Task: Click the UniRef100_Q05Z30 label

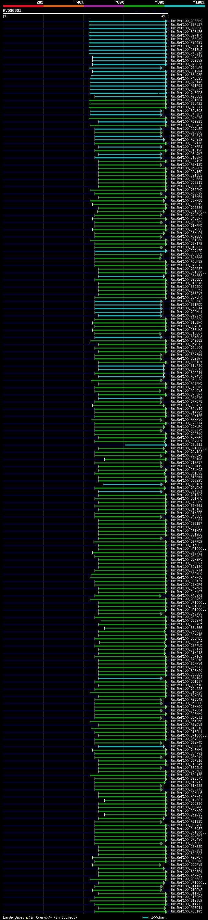Action: (186, 803)
